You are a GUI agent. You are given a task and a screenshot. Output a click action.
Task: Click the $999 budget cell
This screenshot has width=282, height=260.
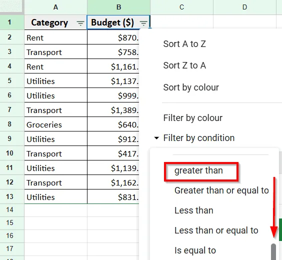click(113, 95)
